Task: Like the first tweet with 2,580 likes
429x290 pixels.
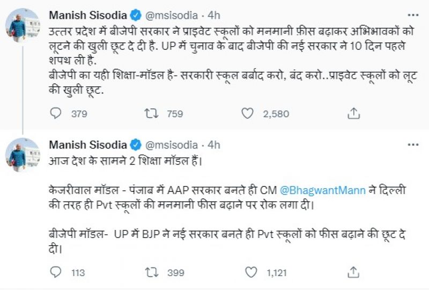Action: pos(247,114)
